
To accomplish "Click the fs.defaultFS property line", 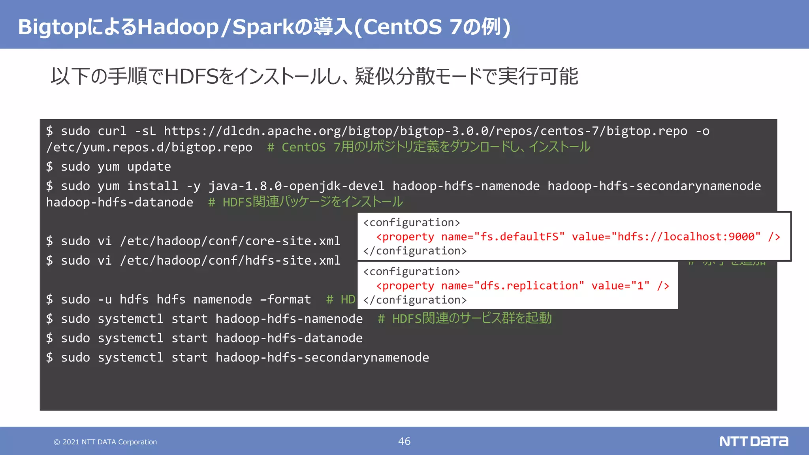I will pos(578,237).
